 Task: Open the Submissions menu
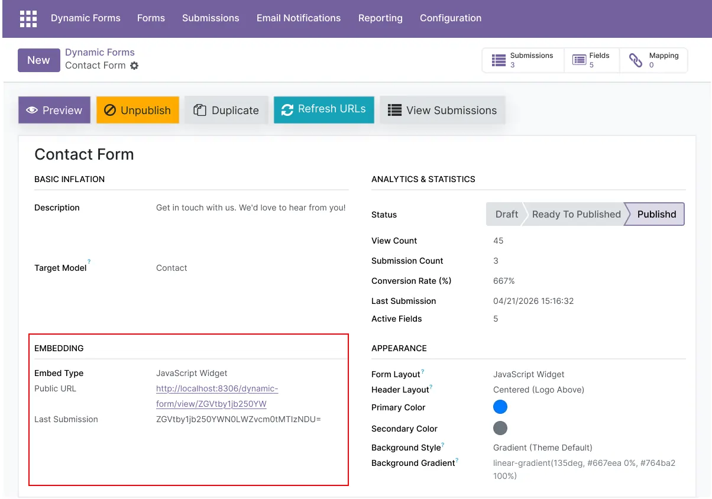click(211, 18)
